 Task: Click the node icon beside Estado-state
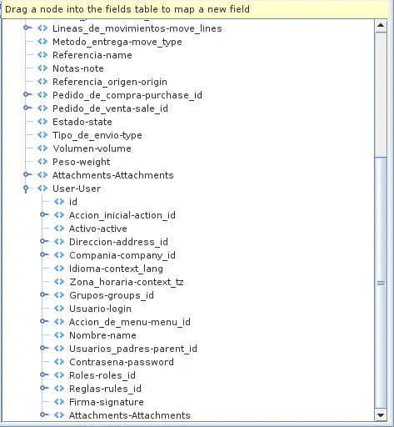click(42, 122)
